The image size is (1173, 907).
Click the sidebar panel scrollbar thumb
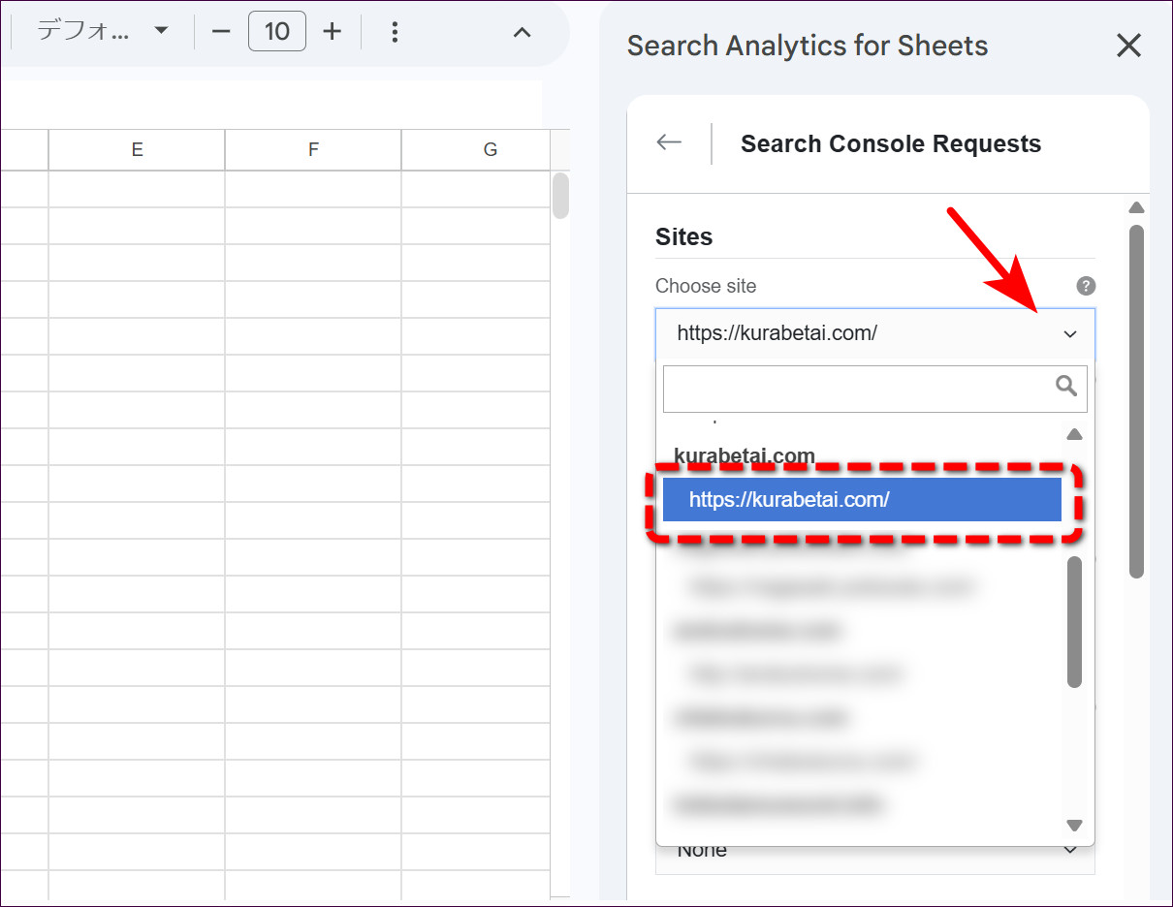(x=1137, y=402)
